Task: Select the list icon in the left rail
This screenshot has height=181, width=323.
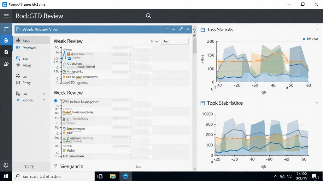Action: pos(6,29)
